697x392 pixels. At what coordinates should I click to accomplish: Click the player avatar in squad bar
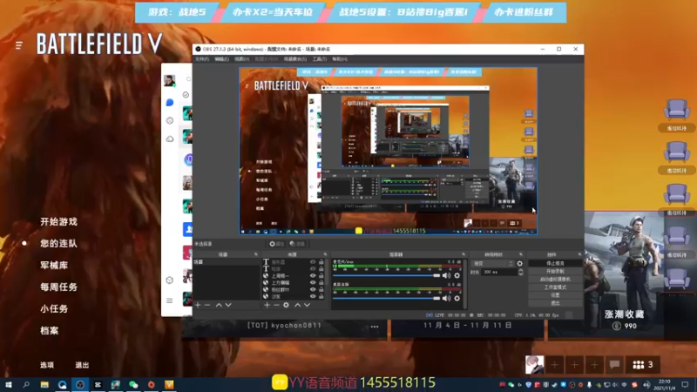tap(534, 365)
